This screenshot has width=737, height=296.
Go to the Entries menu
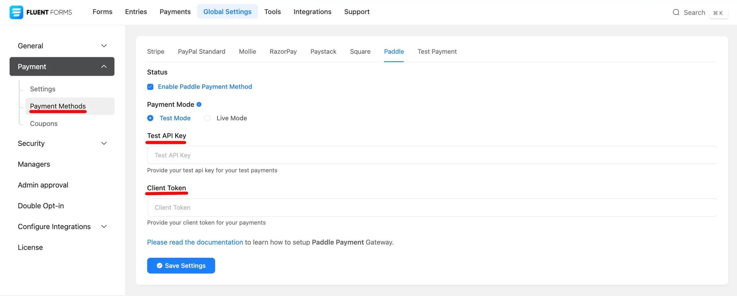point(136,12)
